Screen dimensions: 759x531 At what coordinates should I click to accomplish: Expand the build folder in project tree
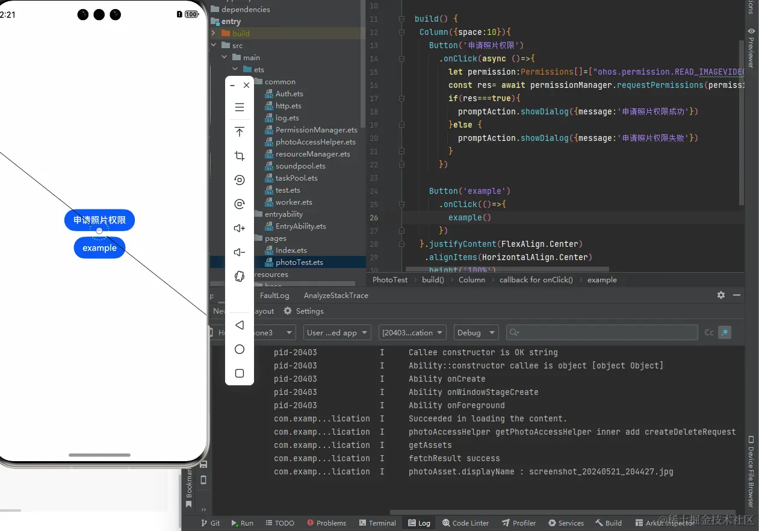(213, 33)
